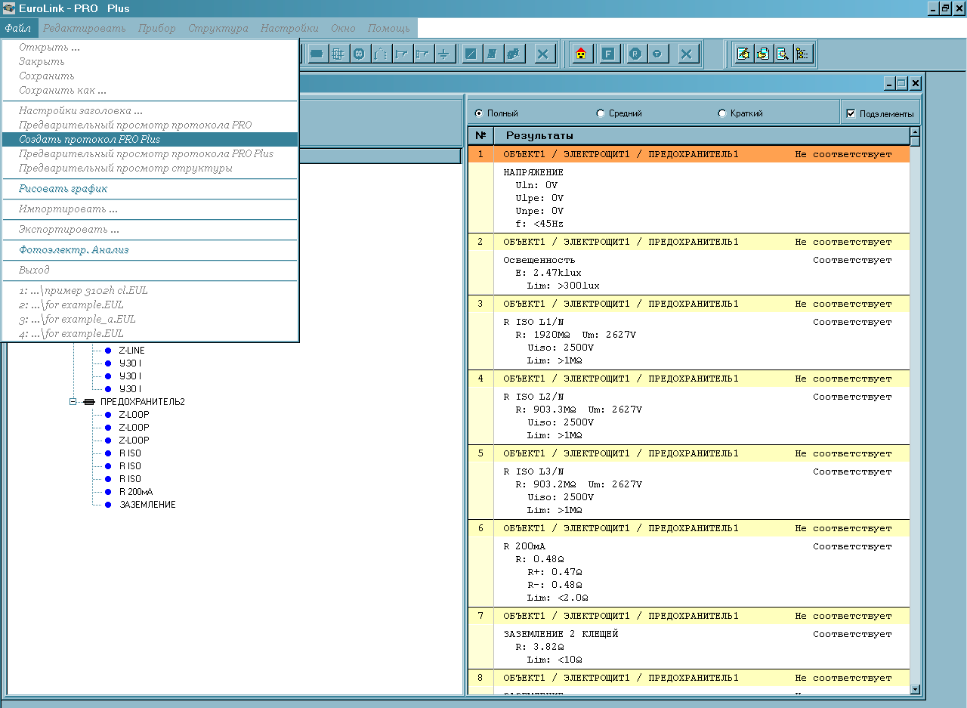This screenshot has height=708, width=967.
Task: Open the Файл menu
Action: (17, 28)
